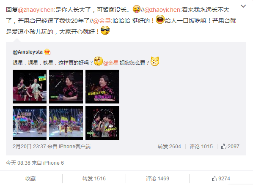This screenshot has height=185, width=253.
Task: Like the post with 9274 likes
Action: tap(221, 179)
